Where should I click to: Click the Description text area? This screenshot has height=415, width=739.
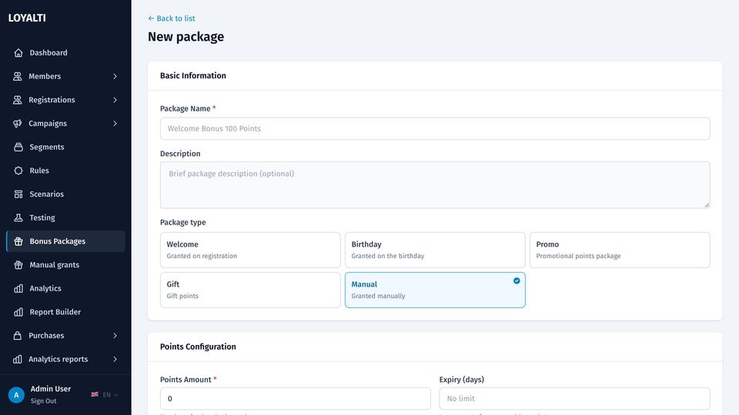435,185
